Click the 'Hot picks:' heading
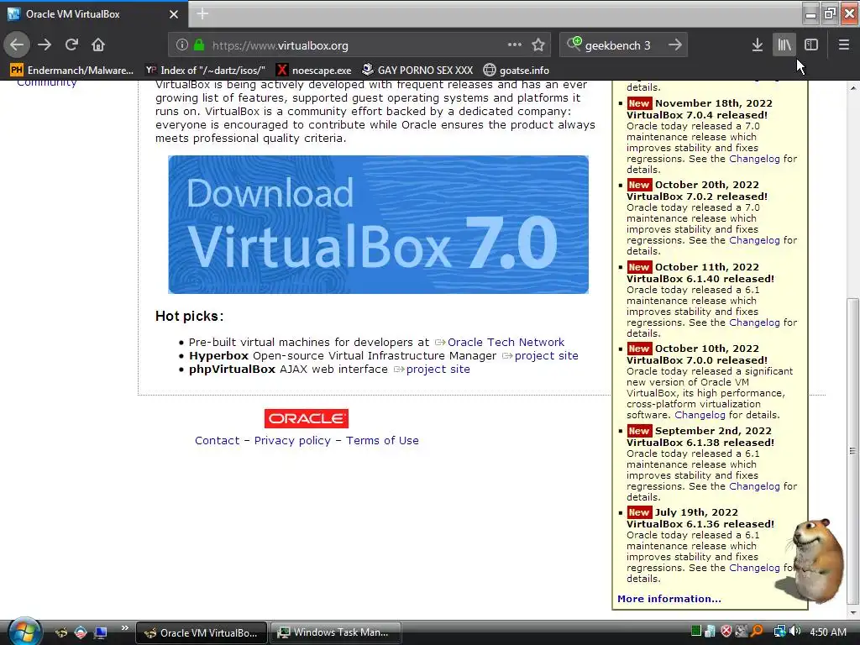 189,317
